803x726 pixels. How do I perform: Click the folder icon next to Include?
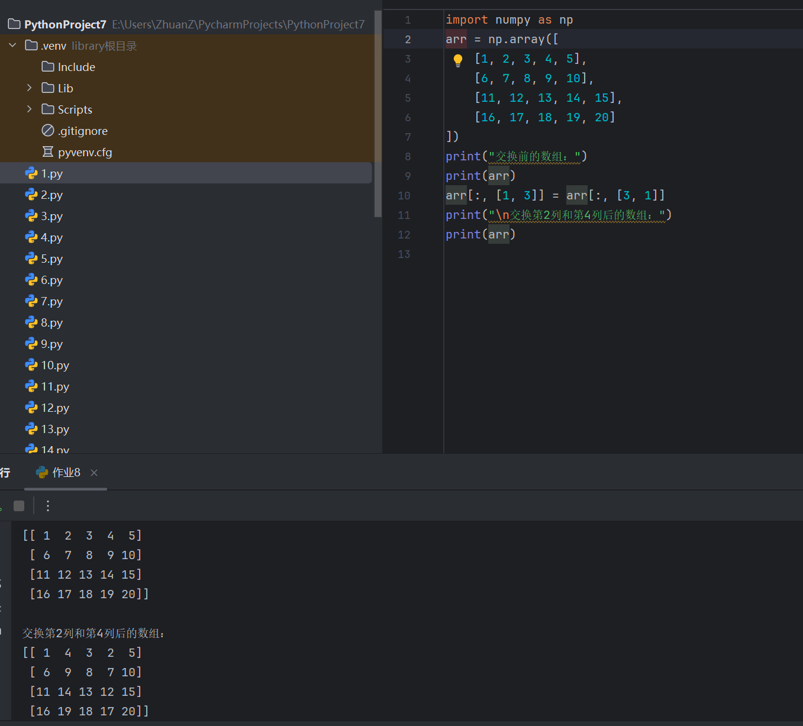point(47,67)
